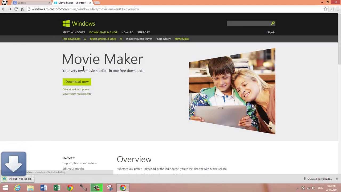The image size is (341, 192).
Task: Show hidden system tray icons
Action: (298, 188)
